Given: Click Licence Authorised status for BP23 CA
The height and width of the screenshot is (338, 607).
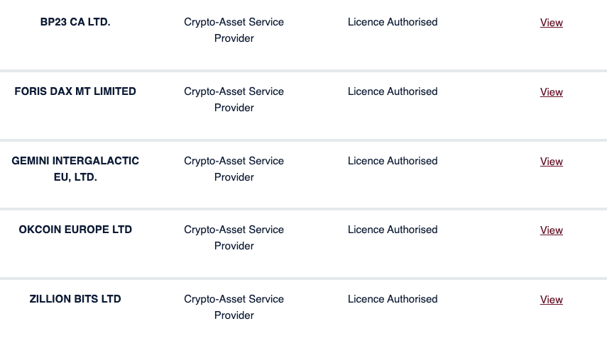Looking at the screenshot, I should [393, 22].
